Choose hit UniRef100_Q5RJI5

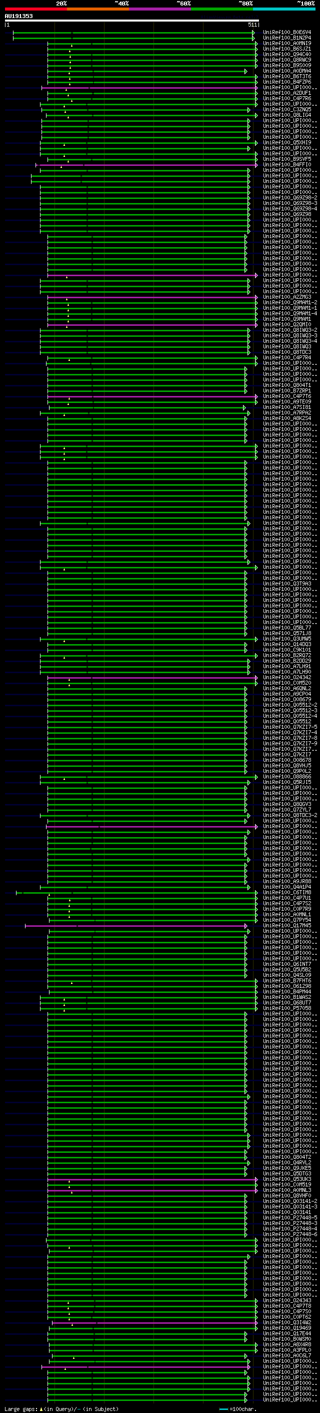287,782
